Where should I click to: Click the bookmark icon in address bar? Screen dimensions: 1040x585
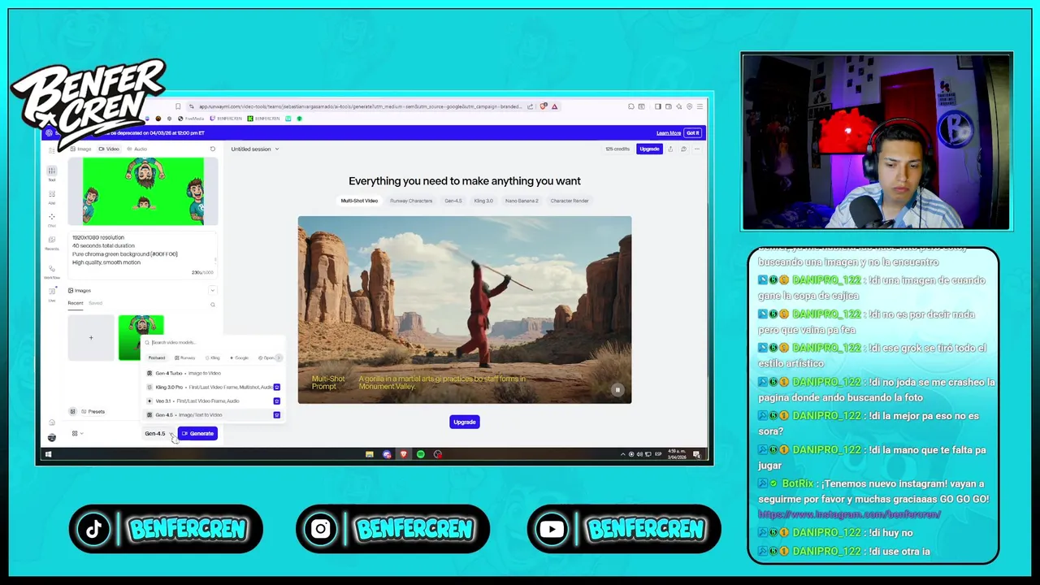178,106
